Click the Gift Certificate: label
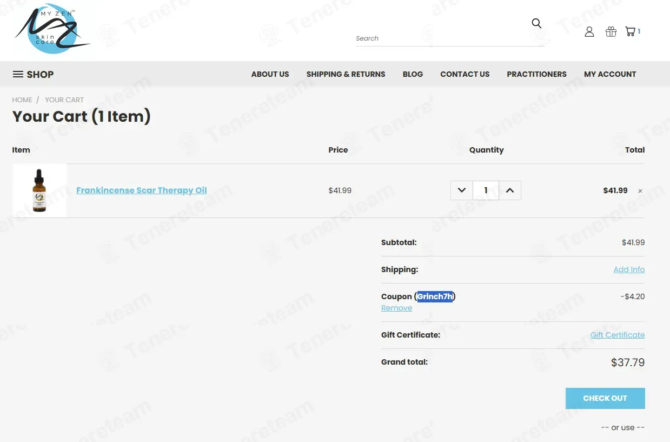Screen dimensions: 670x442 [x=410, y=335]
